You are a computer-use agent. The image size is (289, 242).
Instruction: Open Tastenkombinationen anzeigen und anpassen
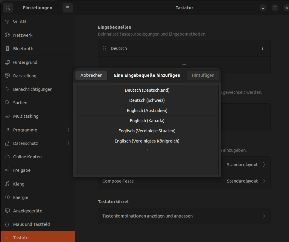(184, 216)
